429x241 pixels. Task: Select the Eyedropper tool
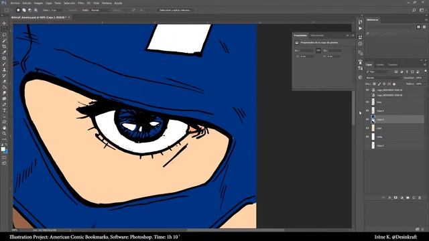4,52
